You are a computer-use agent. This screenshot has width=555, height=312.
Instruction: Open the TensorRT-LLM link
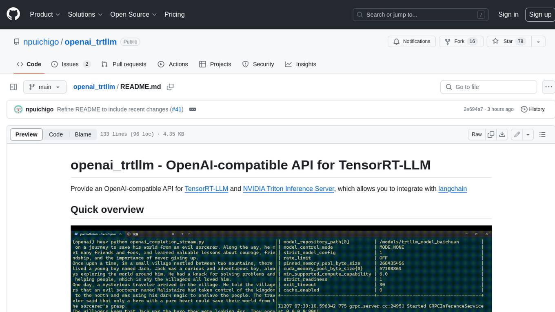(206, 189)
